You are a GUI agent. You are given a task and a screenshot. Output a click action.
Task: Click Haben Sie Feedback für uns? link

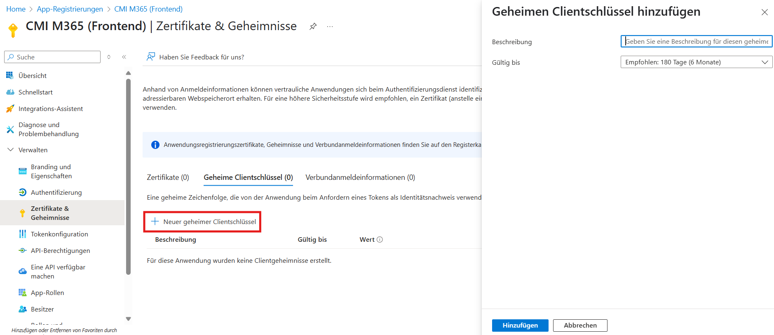pos(202,57)
